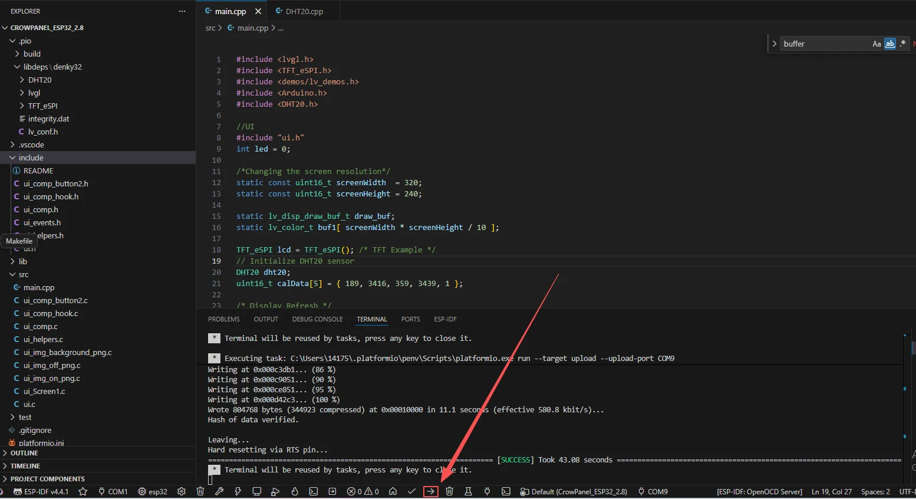Expand the TFT_eSPI folder
This screenshot has width=916, height=499.
[x=42, y=106]
